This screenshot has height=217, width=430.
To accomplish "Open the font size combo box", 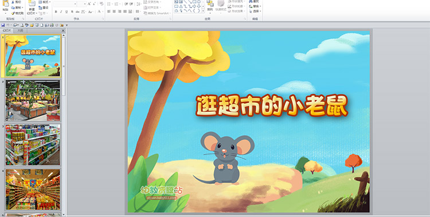I will (x=82, y=4).
